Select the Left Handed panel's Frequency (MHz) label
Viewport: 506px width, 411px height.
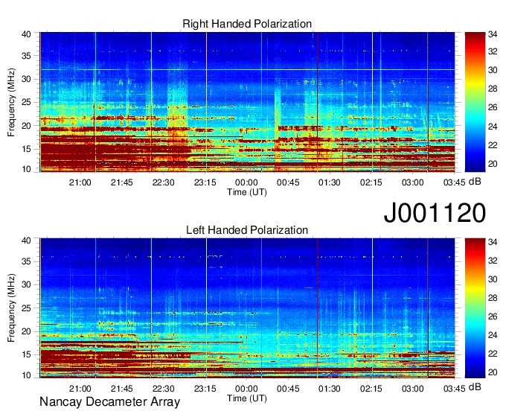11,308
